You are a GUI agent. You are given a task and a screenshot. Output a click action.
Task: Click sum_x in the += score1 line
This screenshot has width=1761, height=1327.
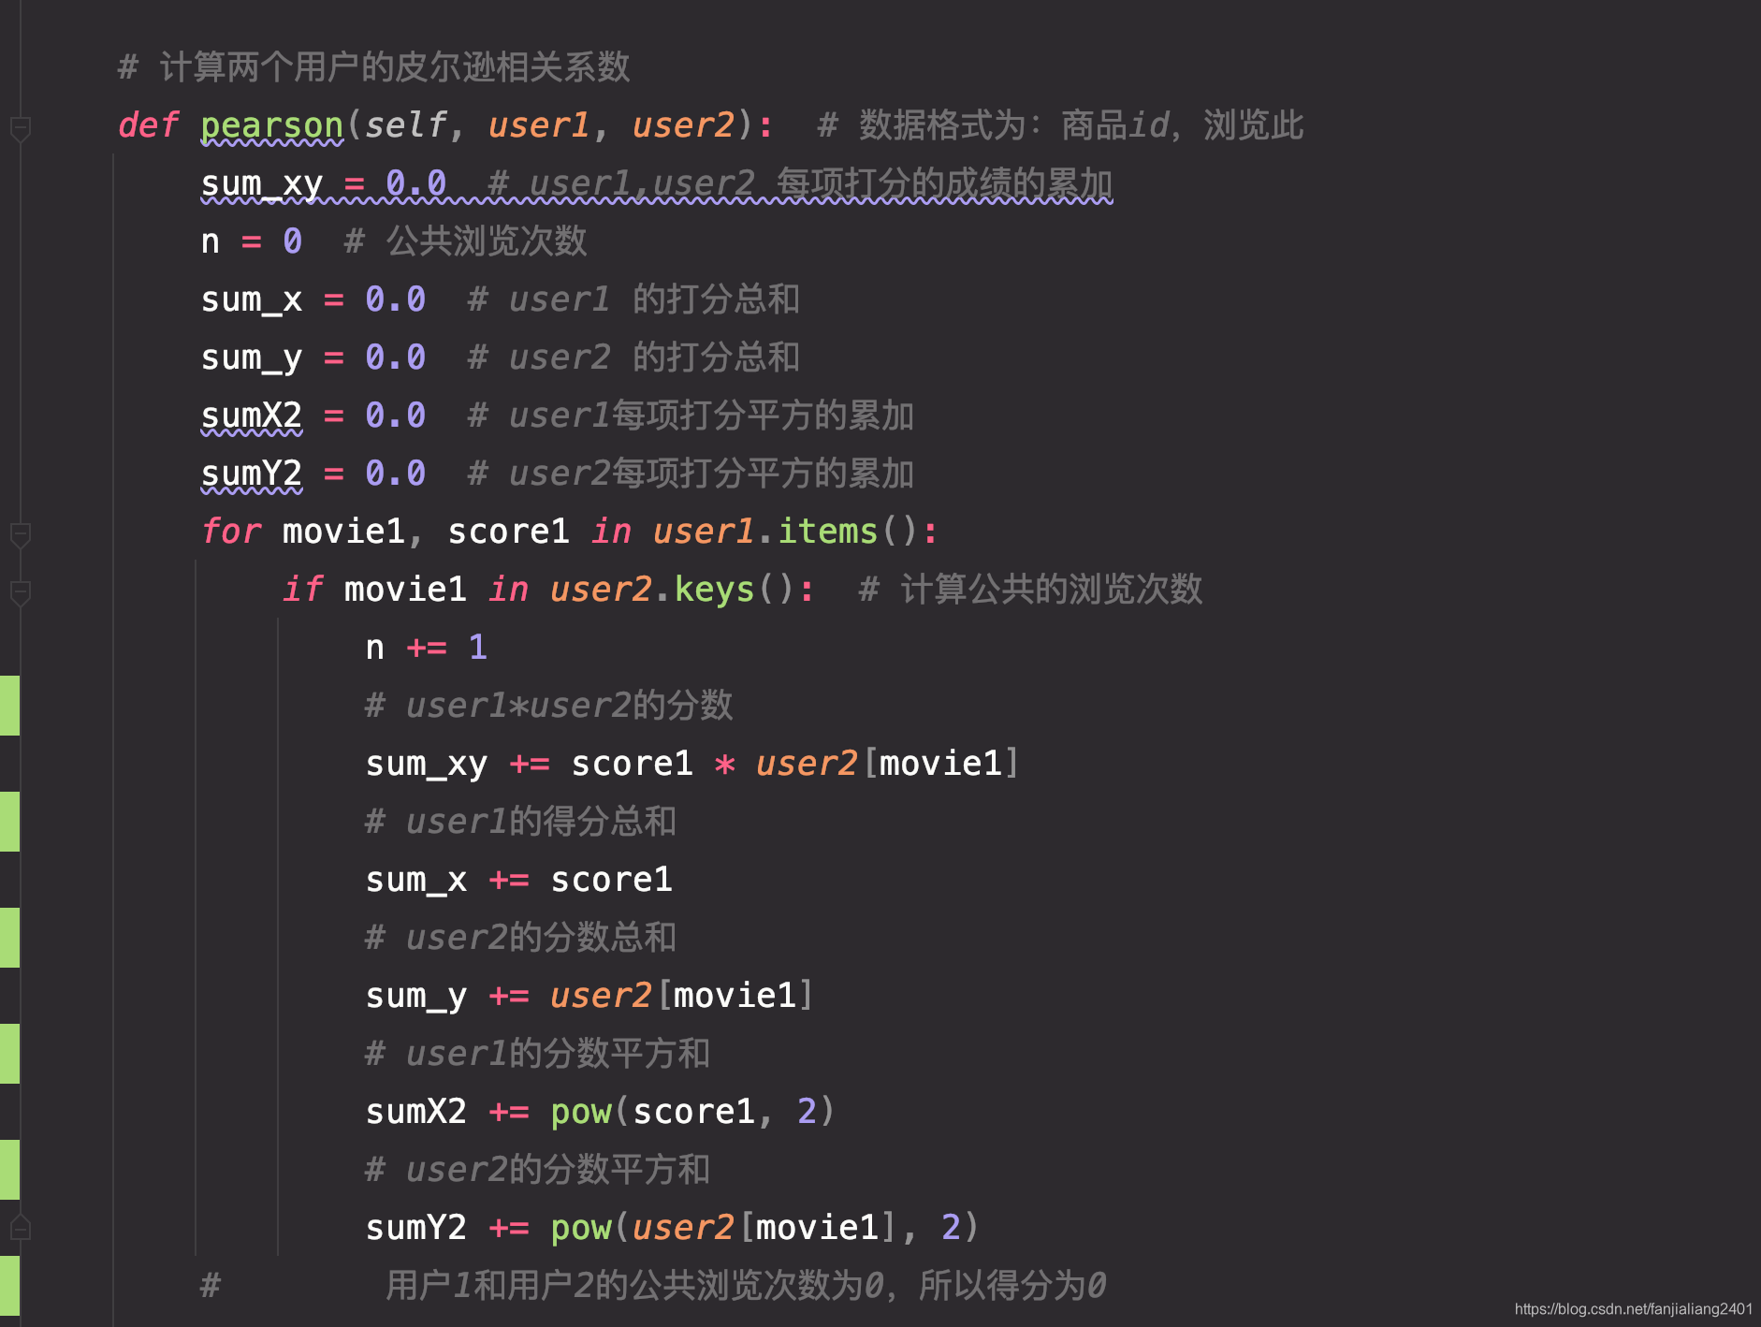click(x=416, y=880)
